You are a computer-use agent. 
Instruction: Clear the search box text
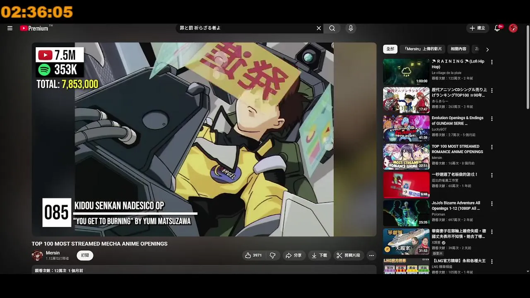pos(319,28)
